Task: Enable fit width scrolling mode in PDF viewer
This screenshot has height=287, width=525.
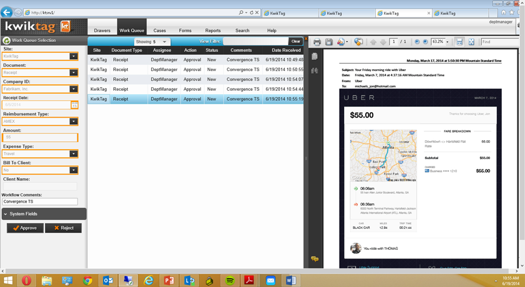Action: point(460,42)
